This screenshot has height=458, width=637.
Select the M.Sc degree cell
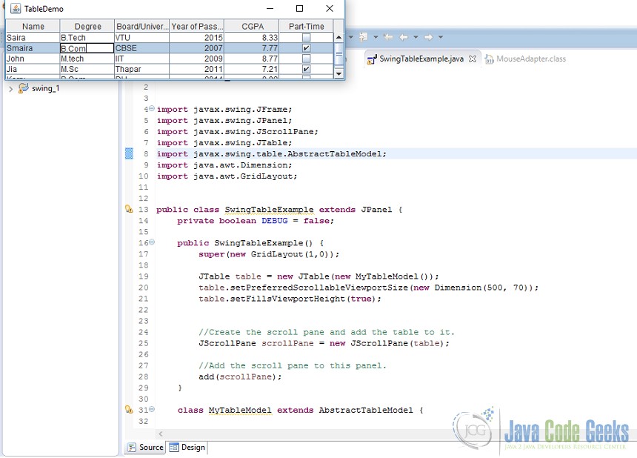pyautogui.click(x=87, y=69)
